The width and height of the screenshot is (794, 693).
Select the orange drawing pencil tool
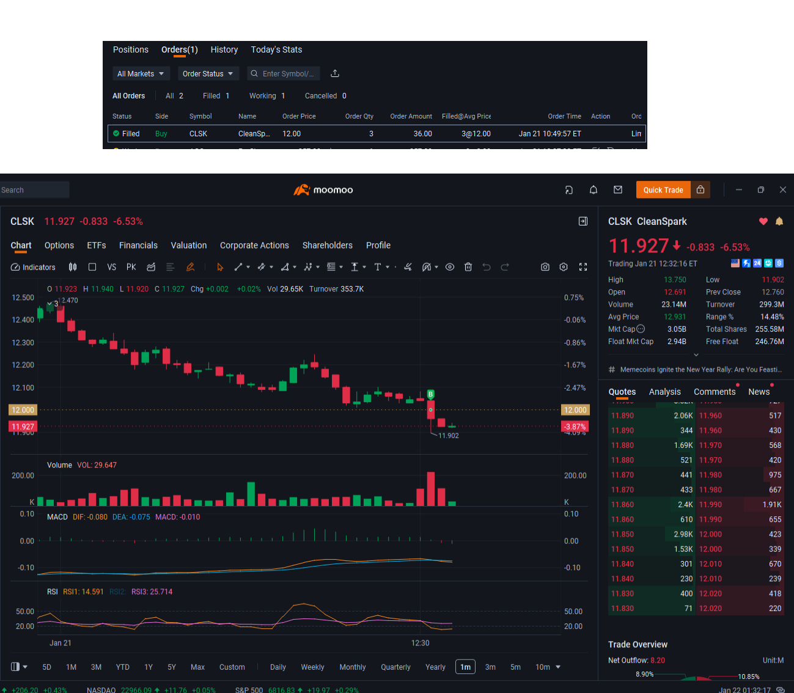point(190,267)
